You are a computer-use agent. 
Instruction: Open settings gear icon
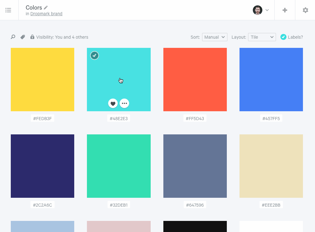click(305, 10)
